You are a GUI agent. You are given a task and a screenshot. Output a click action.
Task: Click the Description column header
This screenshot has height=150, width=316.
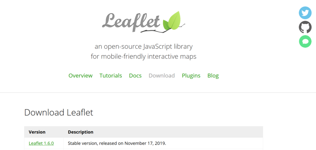click(x=80, y=132)
